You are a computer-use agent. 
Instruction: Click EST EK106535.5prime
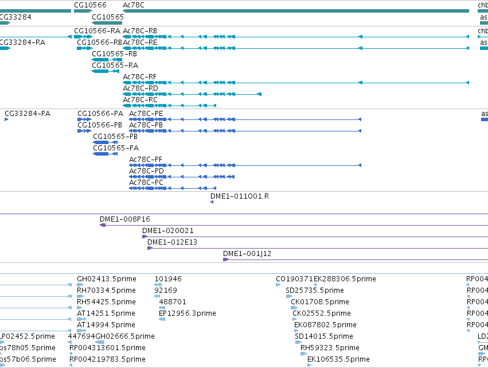[x=309, y=365]
